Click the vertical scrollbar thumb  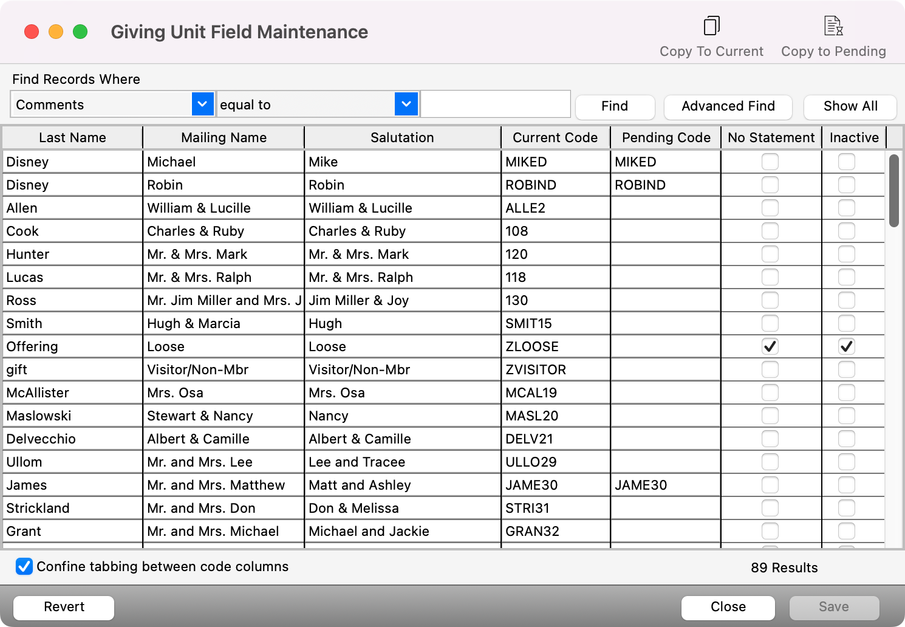[x=893, y=191]
